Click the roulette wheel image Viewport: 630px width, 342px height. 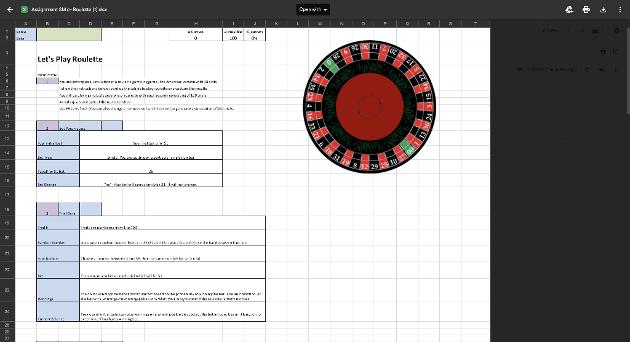[x=369, y=106]
